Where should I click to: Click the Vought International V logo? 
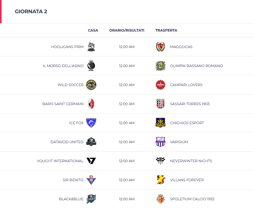(x=91, y=161)
